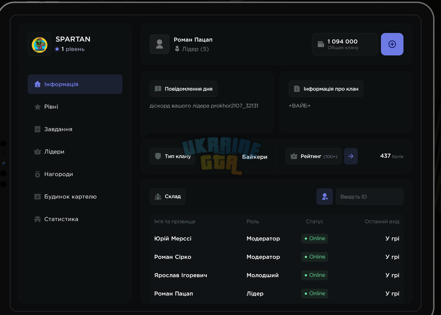This screenshot has height=315, width=441.
Task: Click the arrow button beside Рейтинг
Action: 351,156
